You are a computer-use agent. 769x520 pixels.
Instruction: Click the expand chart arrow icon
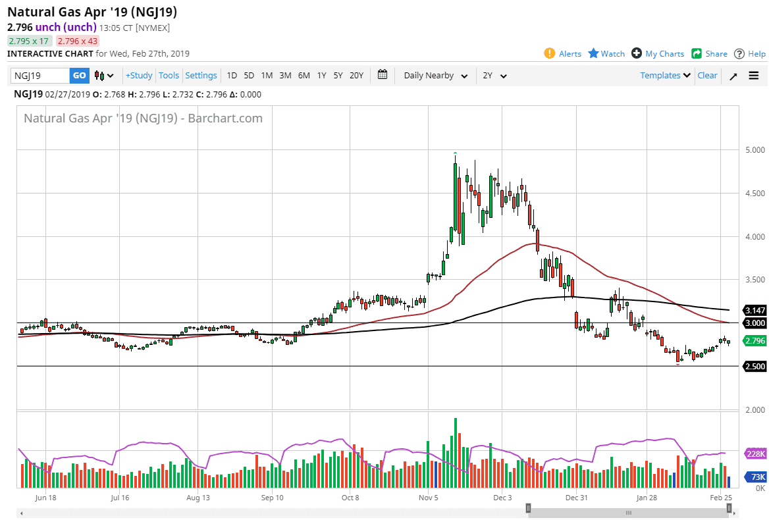click(x=733, y=76)
